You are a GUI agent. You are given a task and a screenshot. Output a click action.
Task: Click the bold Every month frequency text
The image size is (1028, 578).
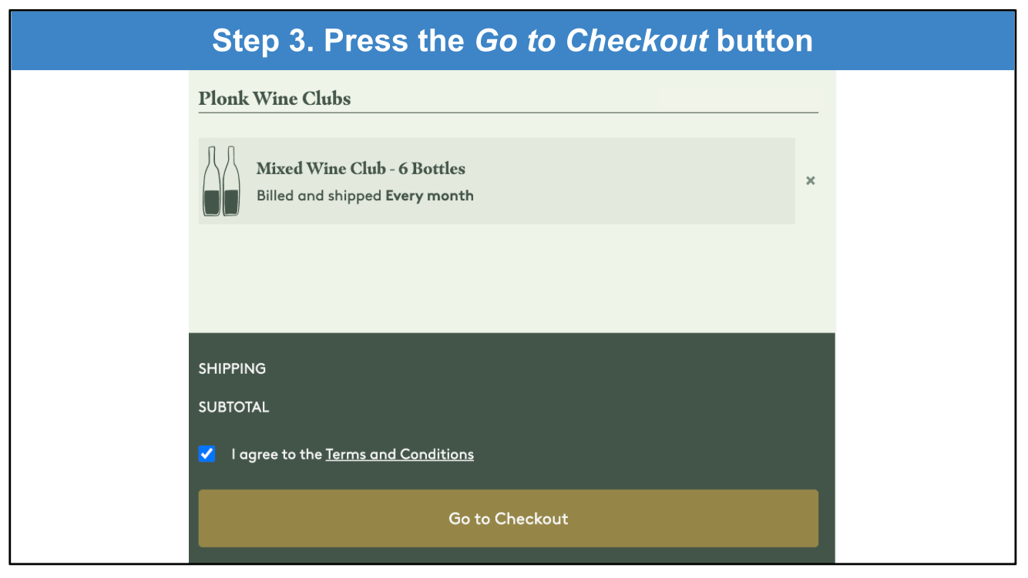429,196
